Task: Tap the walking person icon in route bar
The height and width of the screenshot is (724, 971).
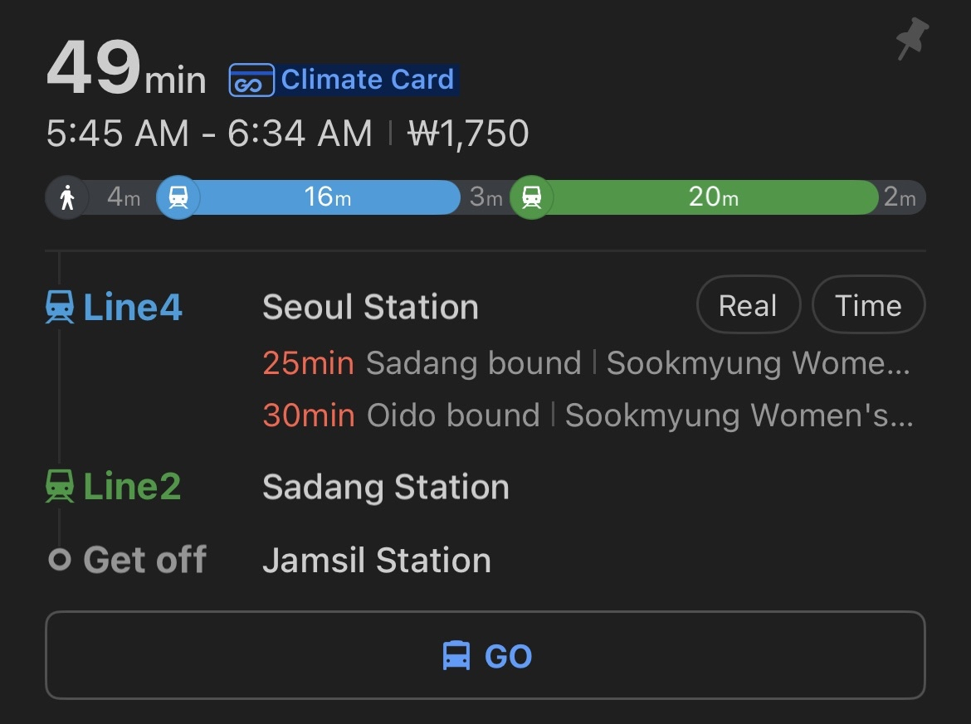Action: [68, 198]
